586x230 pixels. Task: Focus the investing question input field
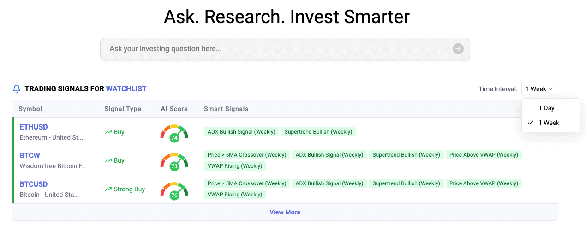click(277, 49)
